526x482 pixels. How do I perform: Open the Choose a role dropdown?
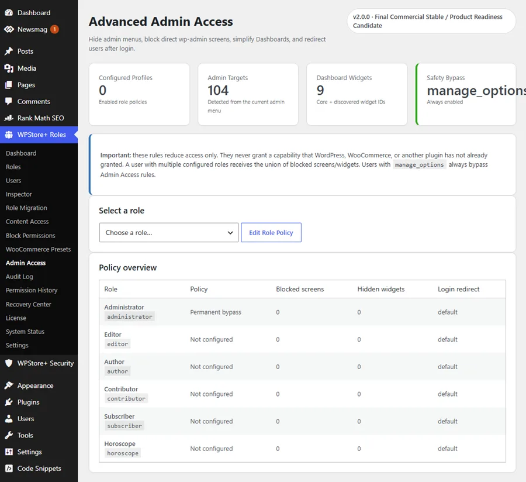click(x=169, y=232)
